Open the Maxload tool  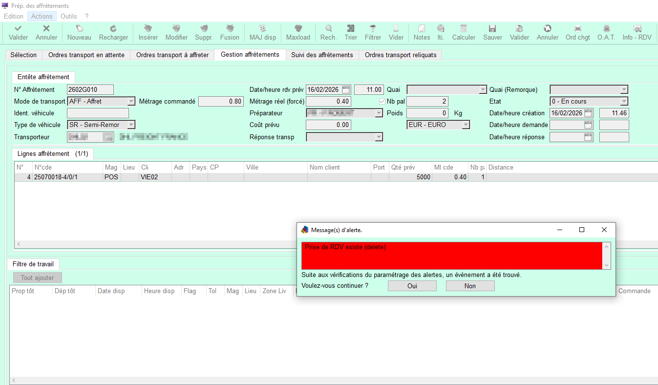click(x=298, y=29)
